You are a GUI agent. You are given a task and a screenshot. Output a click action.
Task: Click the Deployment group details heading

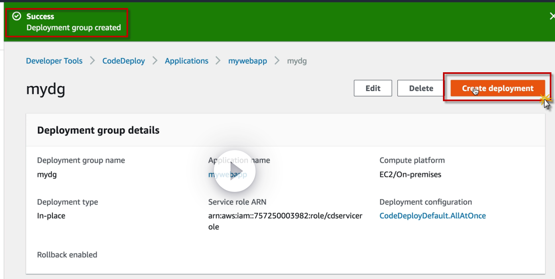coord(98,130)
